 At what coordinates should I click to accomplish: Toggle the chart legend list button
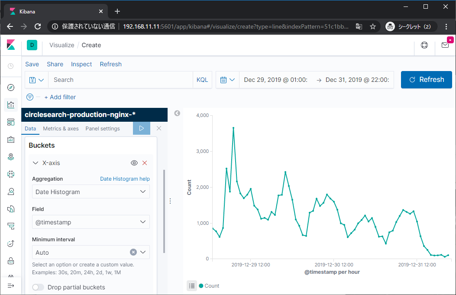click(x=191, y=286)
